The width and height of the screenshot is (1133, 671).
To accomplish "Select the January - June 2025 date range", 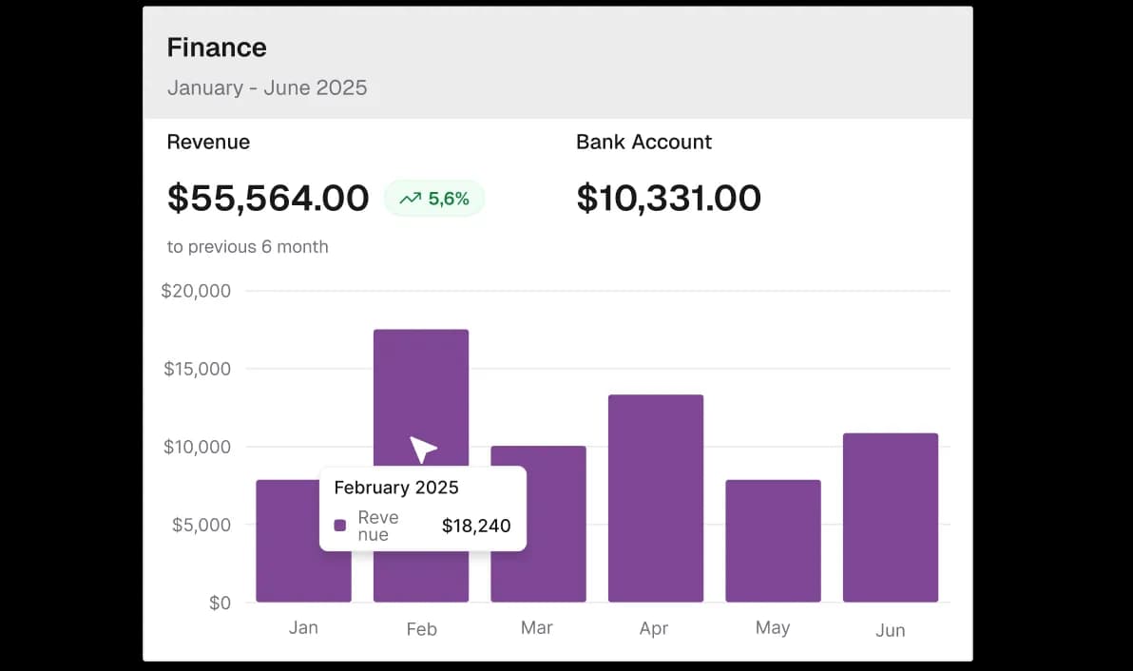I will tap(267, 88).
